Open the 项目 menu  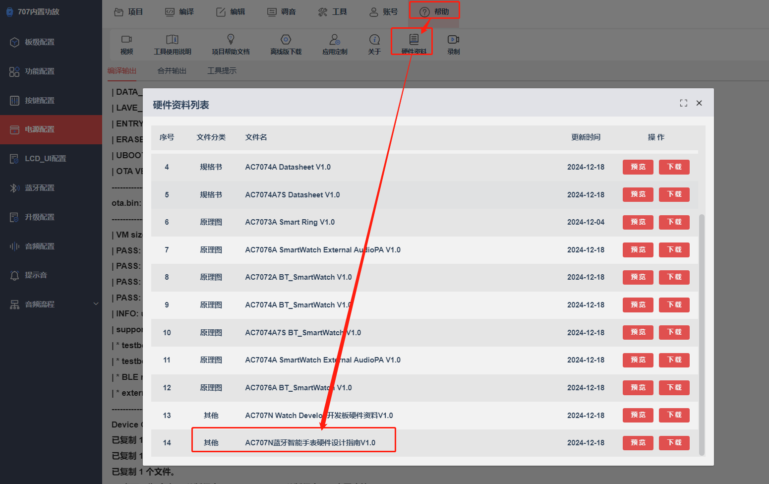click(x=128, y=12)
